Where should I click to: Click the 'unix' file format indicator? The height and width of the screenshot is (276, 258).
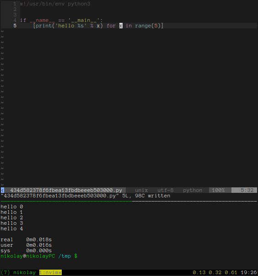pos(141,190)
